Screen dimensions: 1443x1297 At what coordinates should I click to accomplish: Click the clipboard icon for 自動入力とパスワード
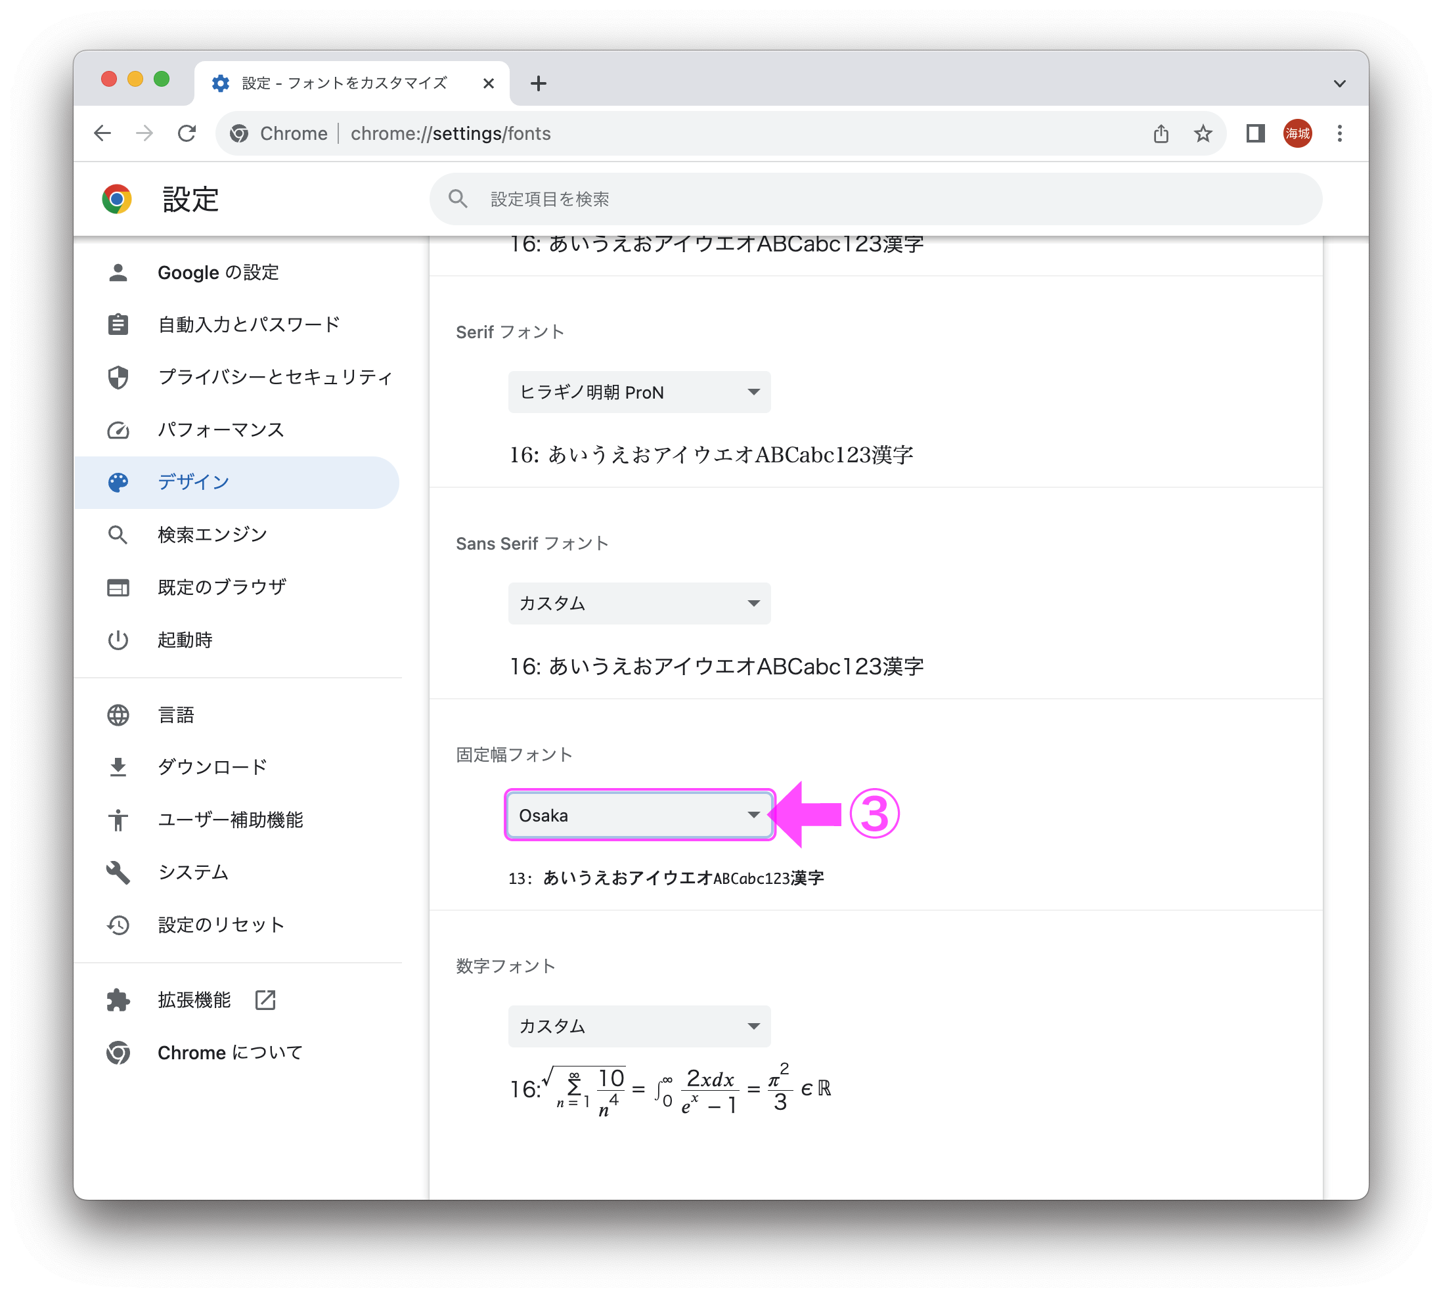click(x=118, y=324)
